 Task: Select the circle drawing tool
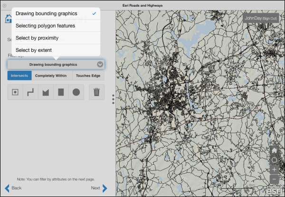coord(76,92)
